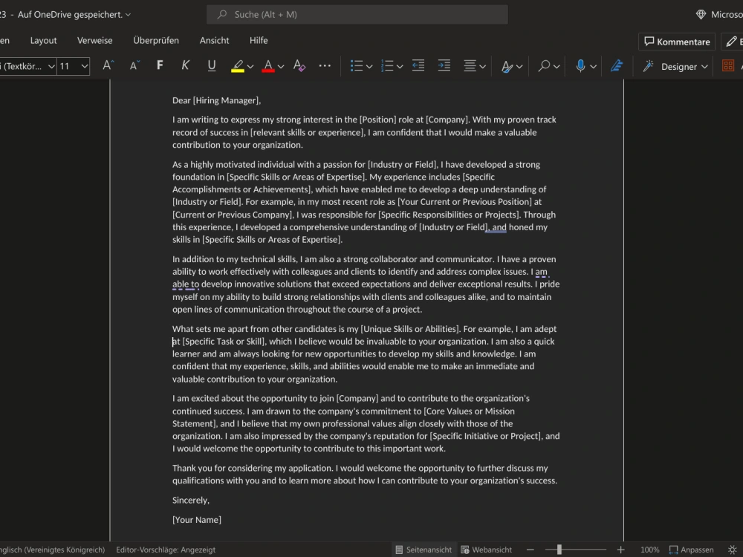
Task: Apply a bulleted list
Action: [357, 66]
